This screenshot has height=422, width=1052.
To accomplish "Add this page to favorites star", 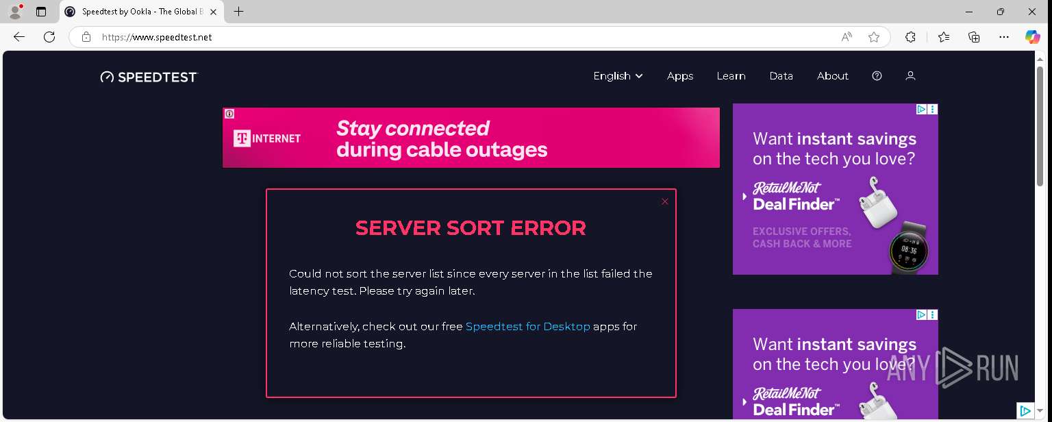I will pos(874,37).
